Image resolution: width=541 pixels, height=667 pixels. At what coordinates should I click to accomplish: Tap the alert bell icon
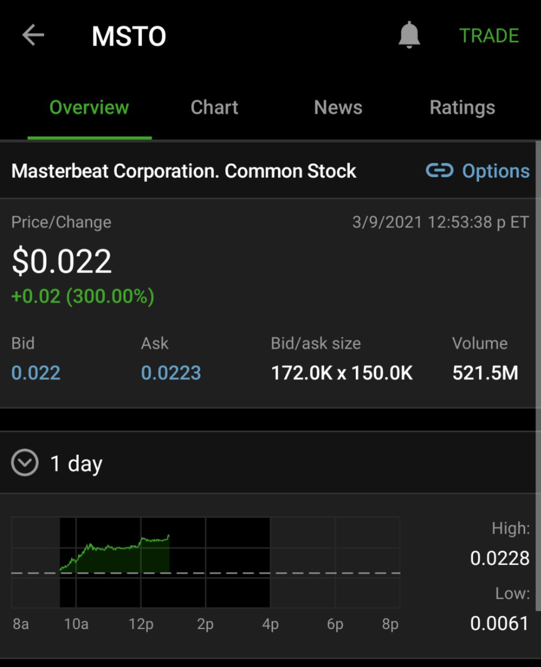[409, 36]
